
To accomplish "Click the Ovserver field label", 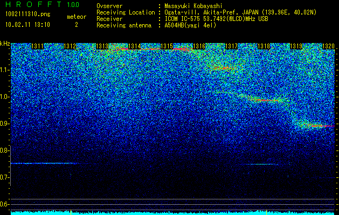I will point(109,6).
